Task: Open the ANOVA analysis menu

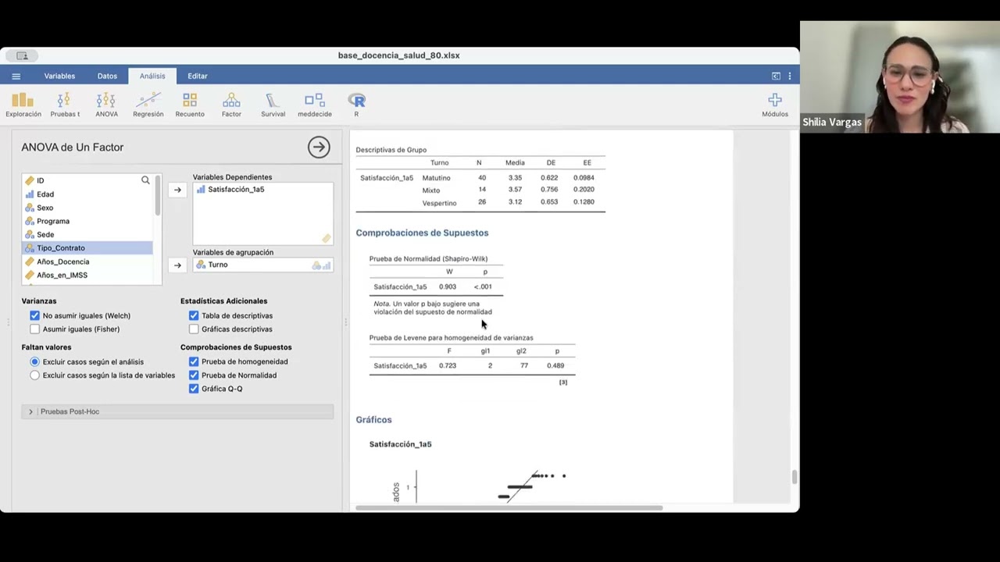Action: [x=106, y=105]
